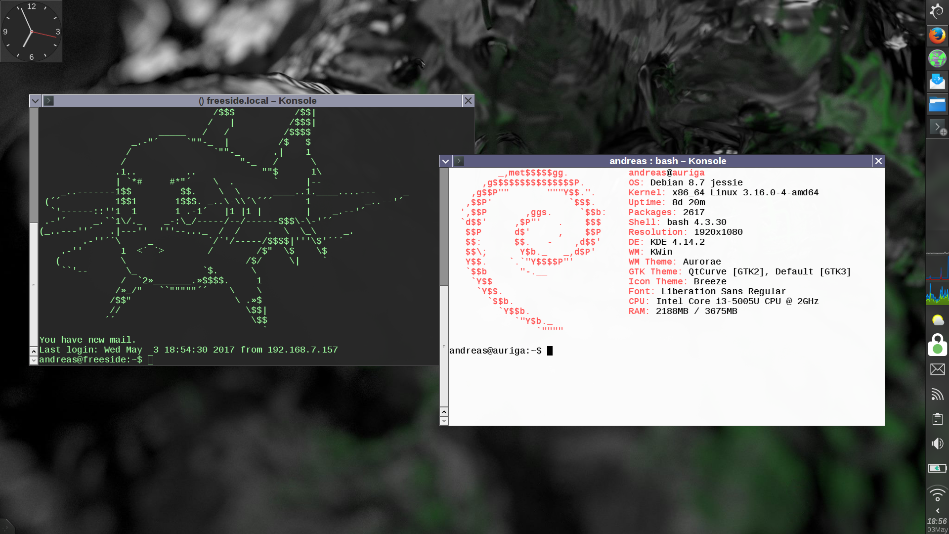This screenshot has width=949, height=534.
Task: Open window menu of andreas bash Konsole
Action: pos(445,161)
